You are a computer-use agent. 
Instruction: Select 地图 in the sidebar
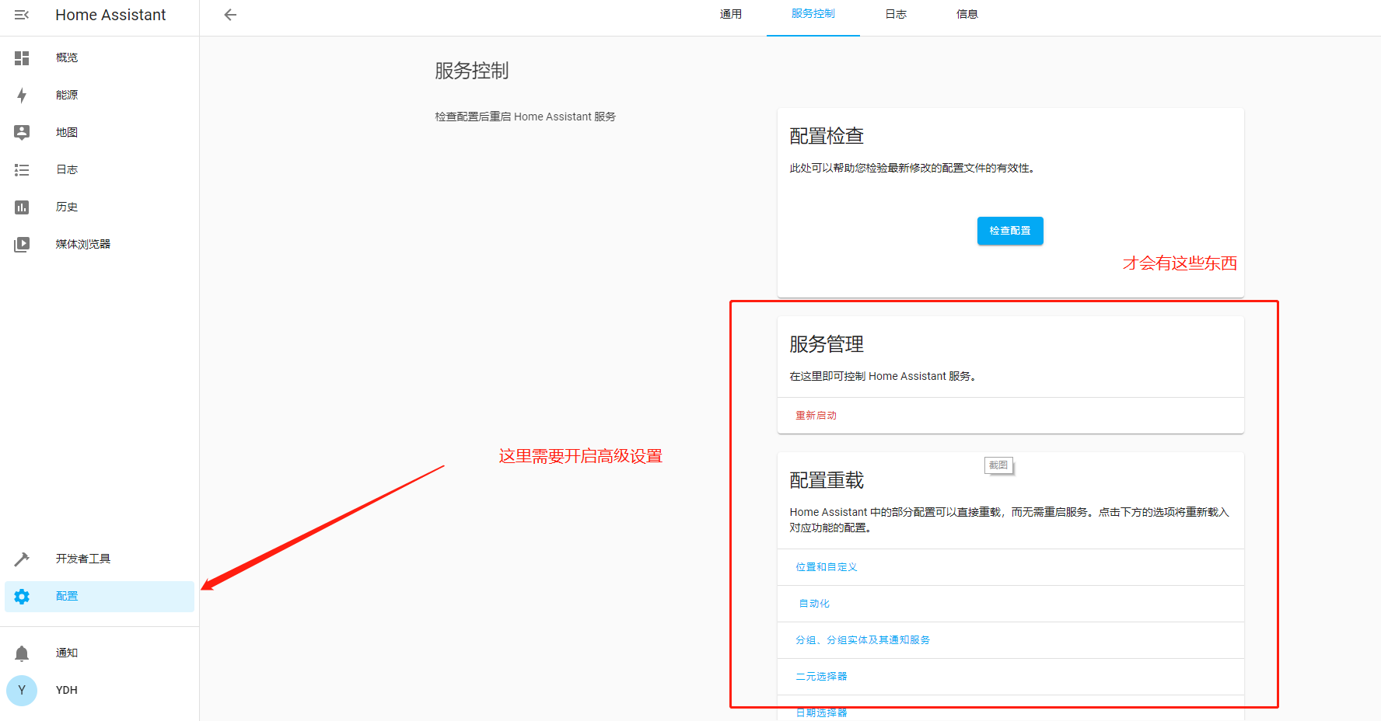[x=67, y=132]
